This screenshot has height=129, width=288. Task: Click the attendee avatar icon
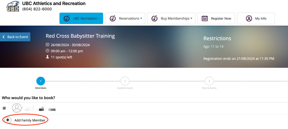pos(17,108)
